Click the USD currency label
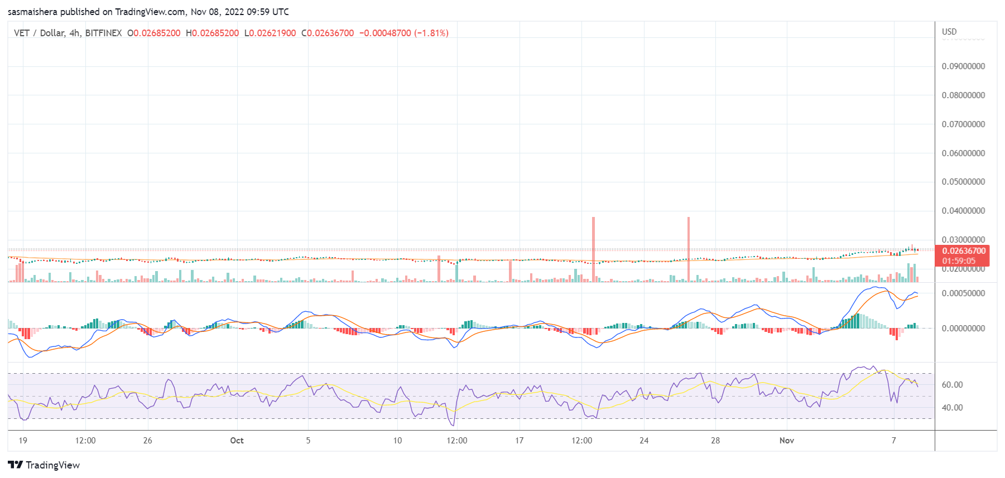Image resolution: width=1005 pixels, height=478 pixels. (949, 32)
